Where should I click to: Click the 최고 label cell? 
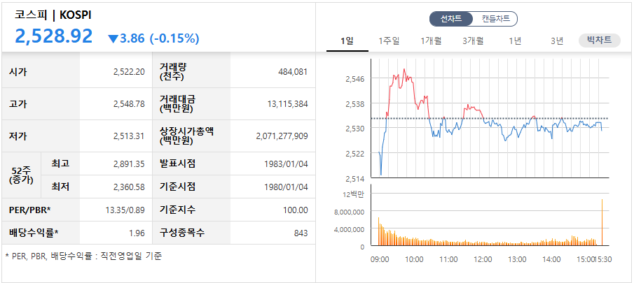61,164
